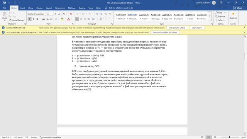This screenshot has height=139, width=247.
Task: Click the Increase Indent icon
Action: tap(101, 14)
